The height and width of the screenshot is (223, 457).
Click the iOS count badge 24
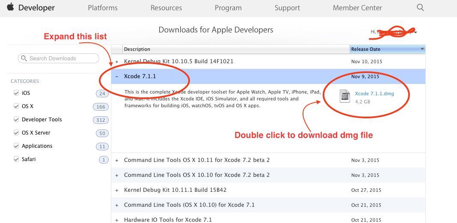[x=102, y=94]
